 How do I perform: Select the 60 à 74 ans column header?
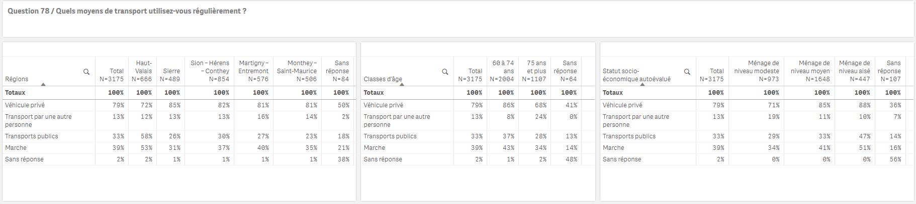(503, 71)
